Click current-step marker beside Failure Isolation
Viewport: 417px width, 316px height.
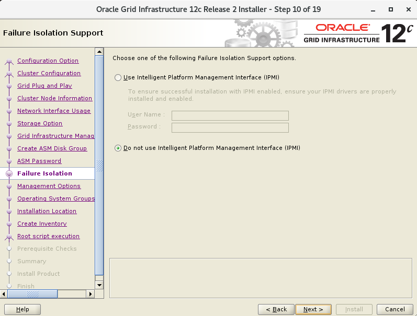click(9, 173)
